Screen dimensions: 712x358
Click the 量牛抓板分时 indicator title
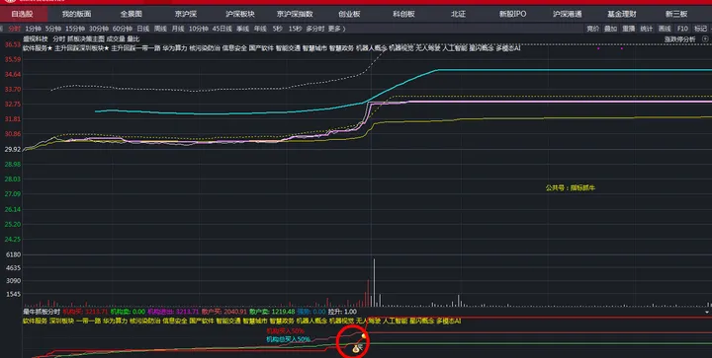(x=42, y=312)
